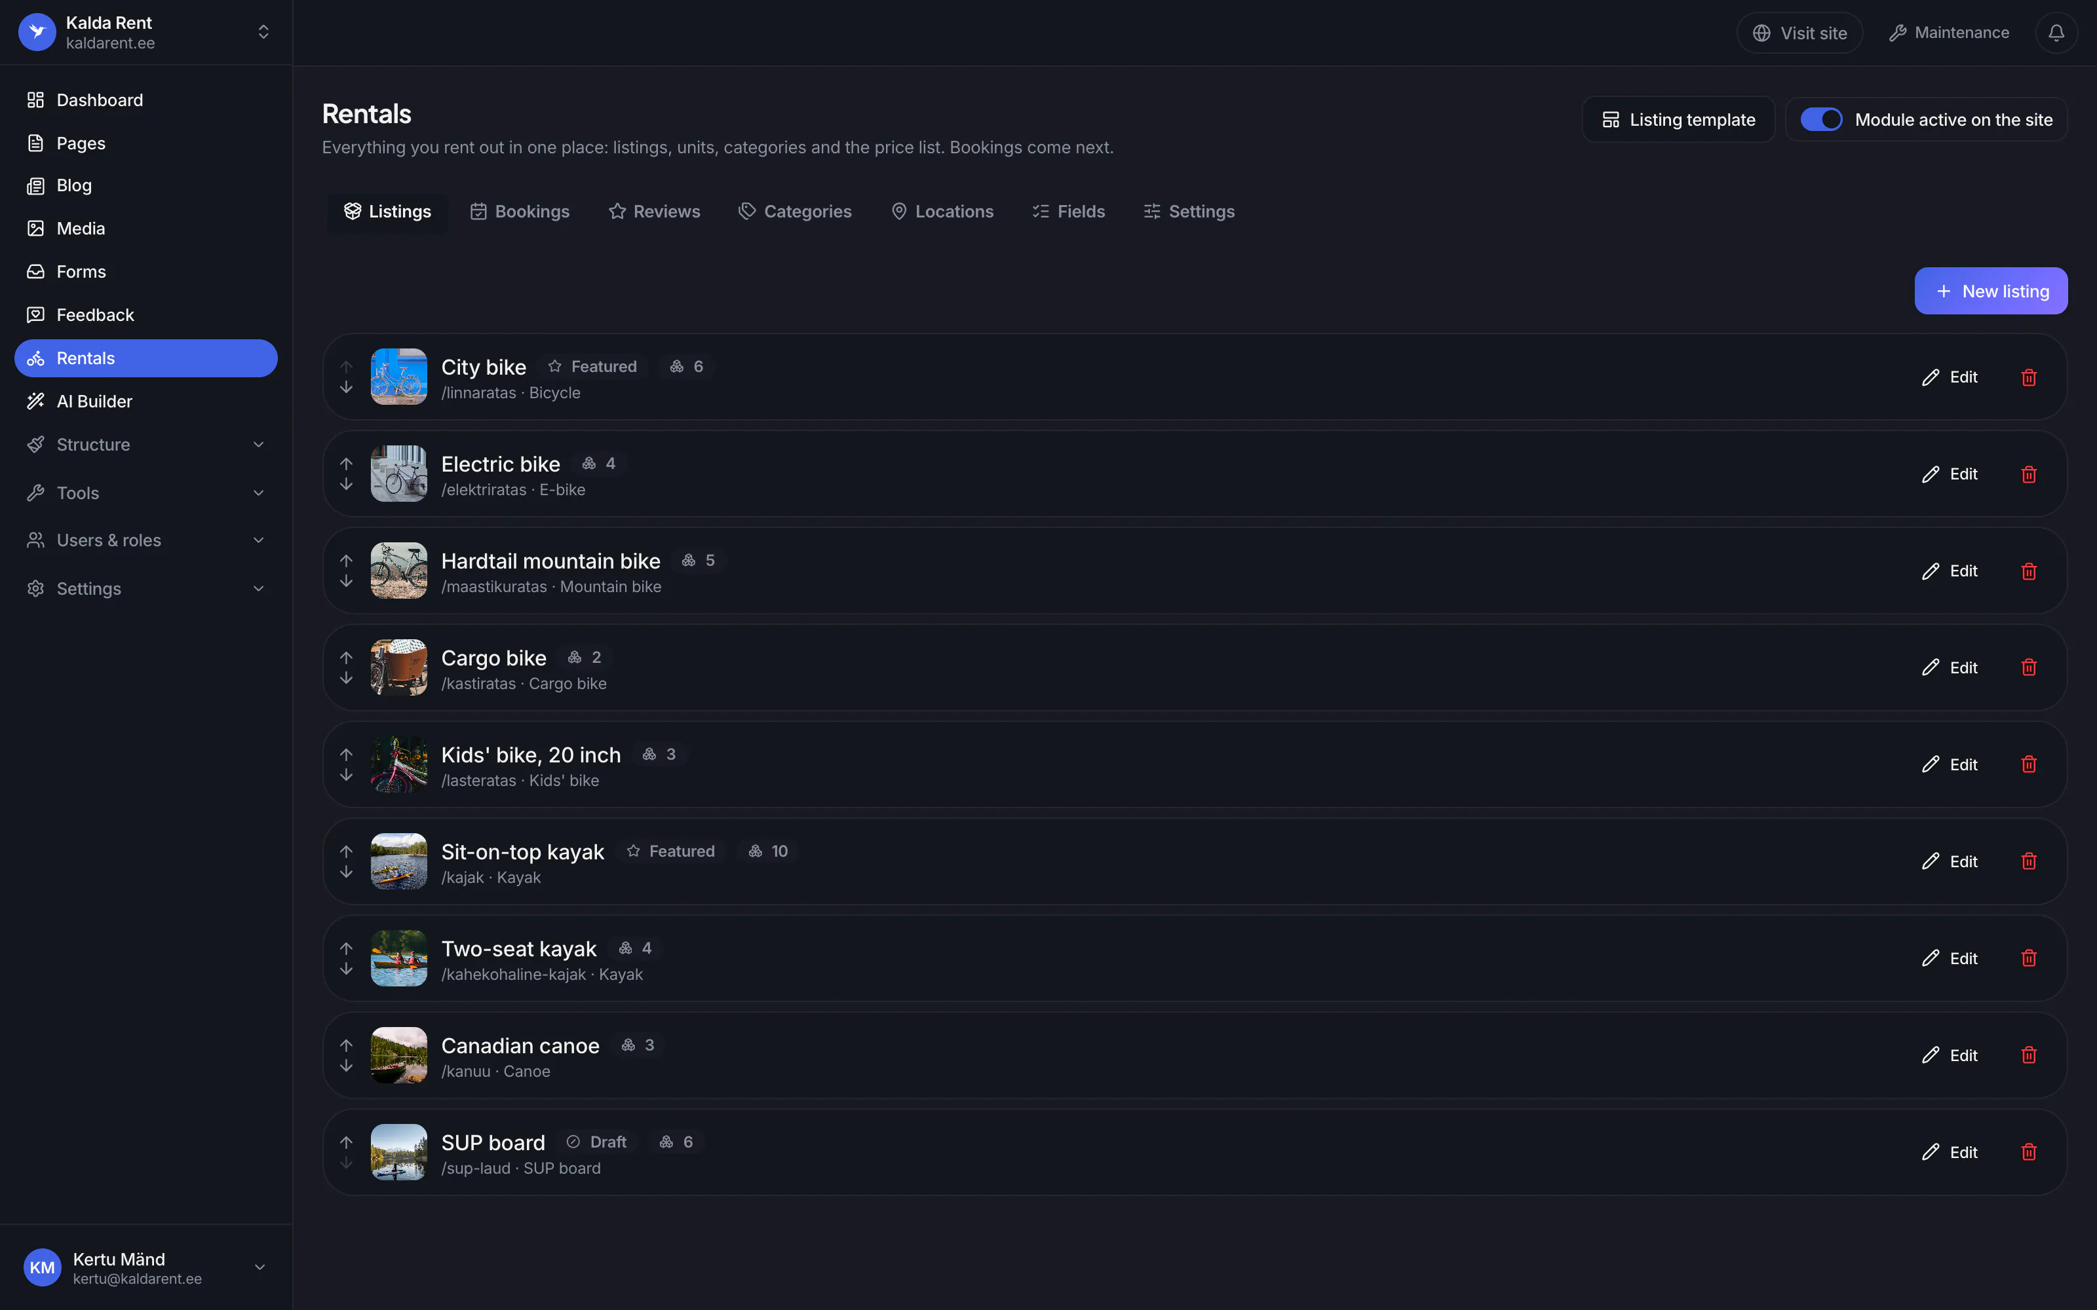Screen dimensions: 2097x1310
Task: Switch to the Fields tab
Action: pyautogui.click(x=1068, y=212)
